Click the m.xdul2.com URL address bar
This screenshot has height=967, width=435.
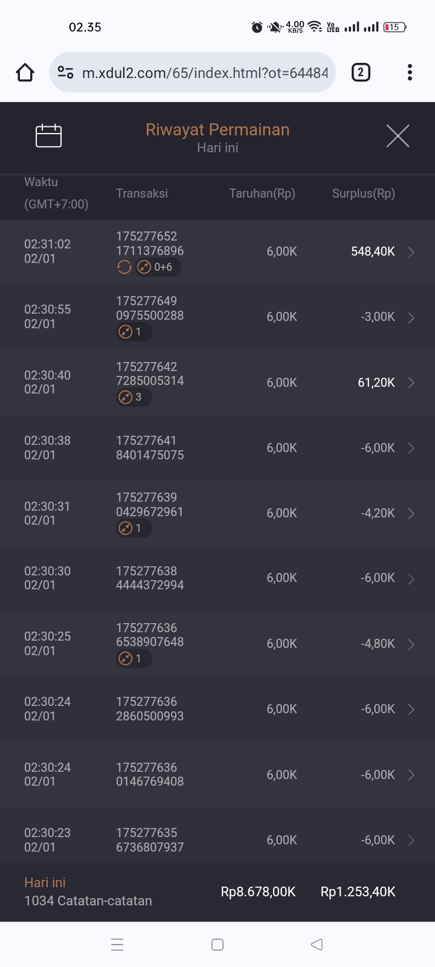click(204, 73)
